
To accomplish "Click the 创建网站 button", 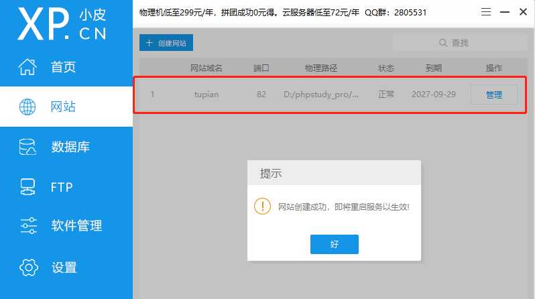I will coord(166,43).
